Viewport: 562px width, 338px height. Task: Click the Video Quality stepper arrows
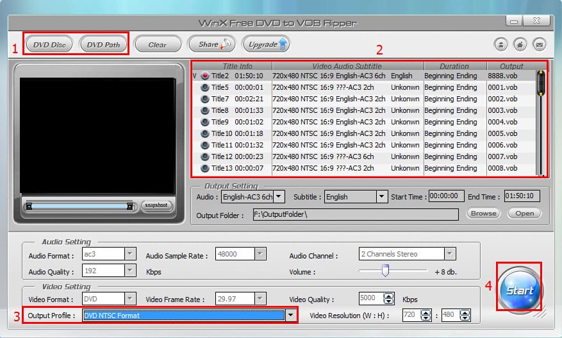[x=388, y=298]
